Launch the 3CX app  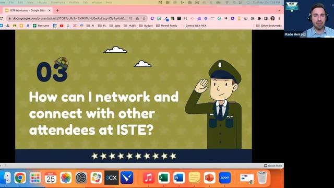click(111, 178)
